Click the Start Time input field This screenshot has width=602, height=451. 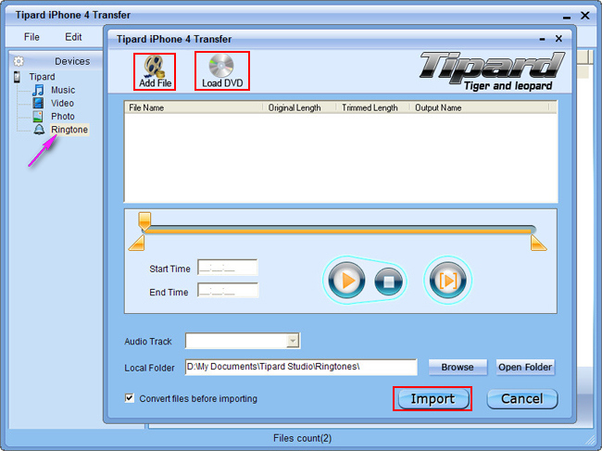228,268
